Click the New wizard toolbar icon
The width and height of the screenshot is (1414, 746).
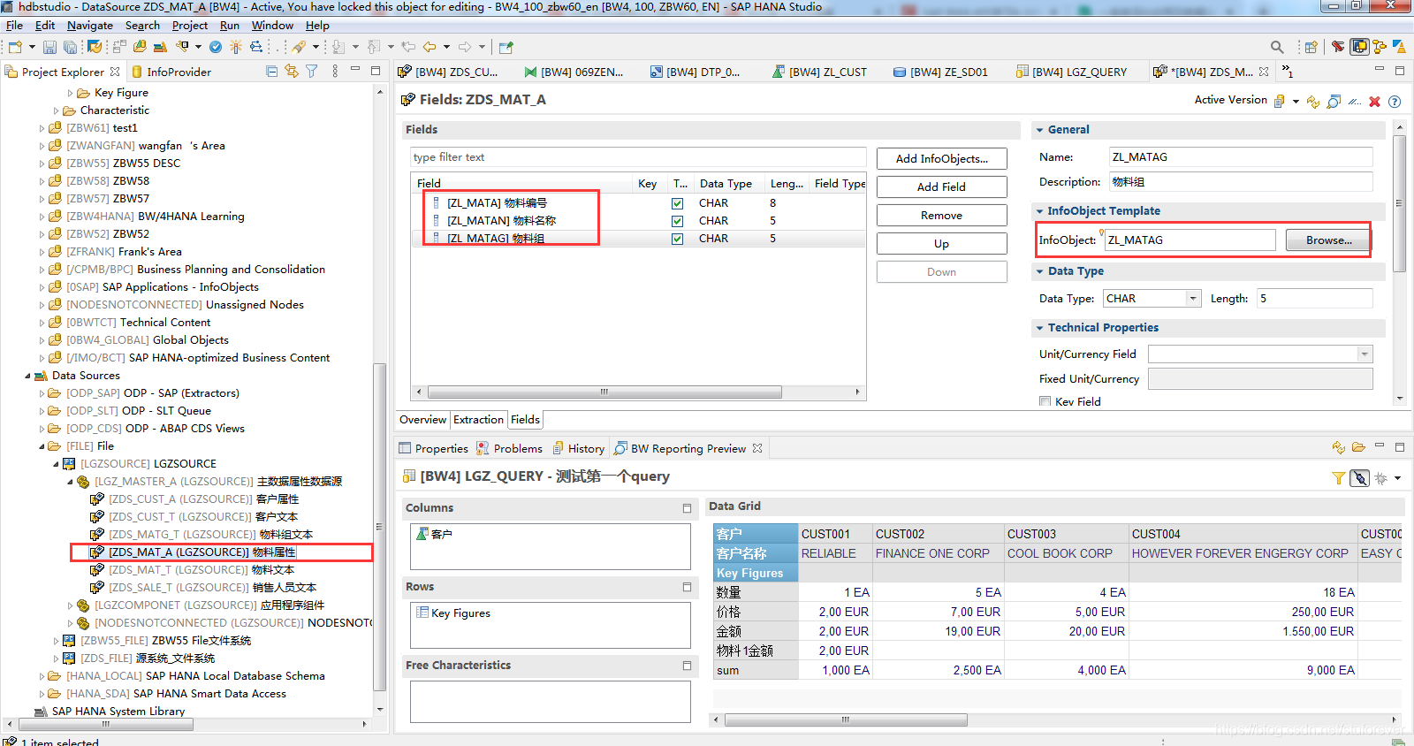tap(15, 47)
